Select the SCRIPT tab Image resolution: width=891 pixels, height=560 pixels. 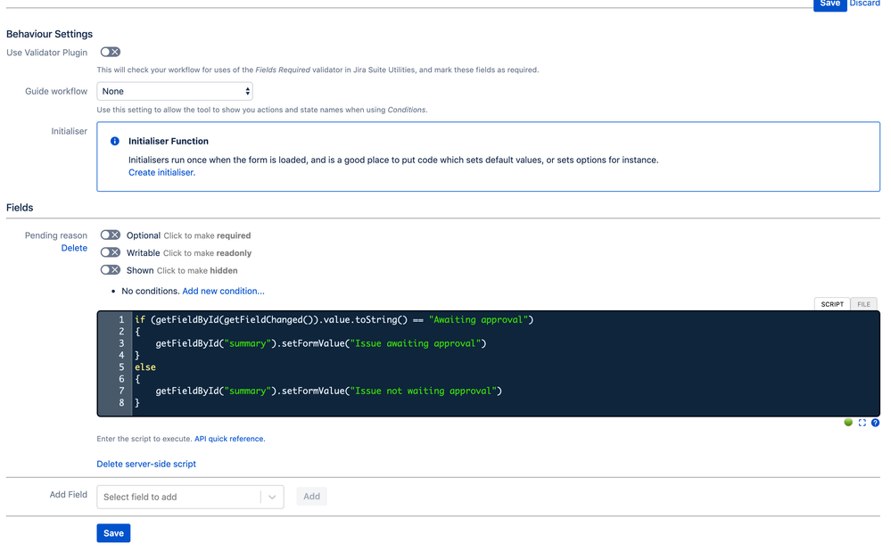click(x=831, y=304)
